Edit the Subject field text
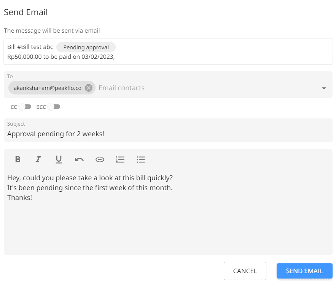336x288 pixels. click(168, 130)
